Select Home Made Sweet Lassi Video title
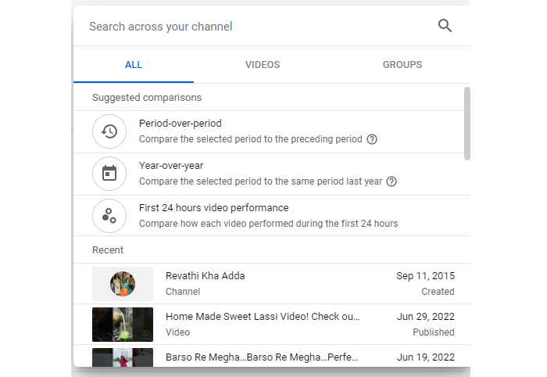This screenshot has width=547, height=377. coord(263,317)
